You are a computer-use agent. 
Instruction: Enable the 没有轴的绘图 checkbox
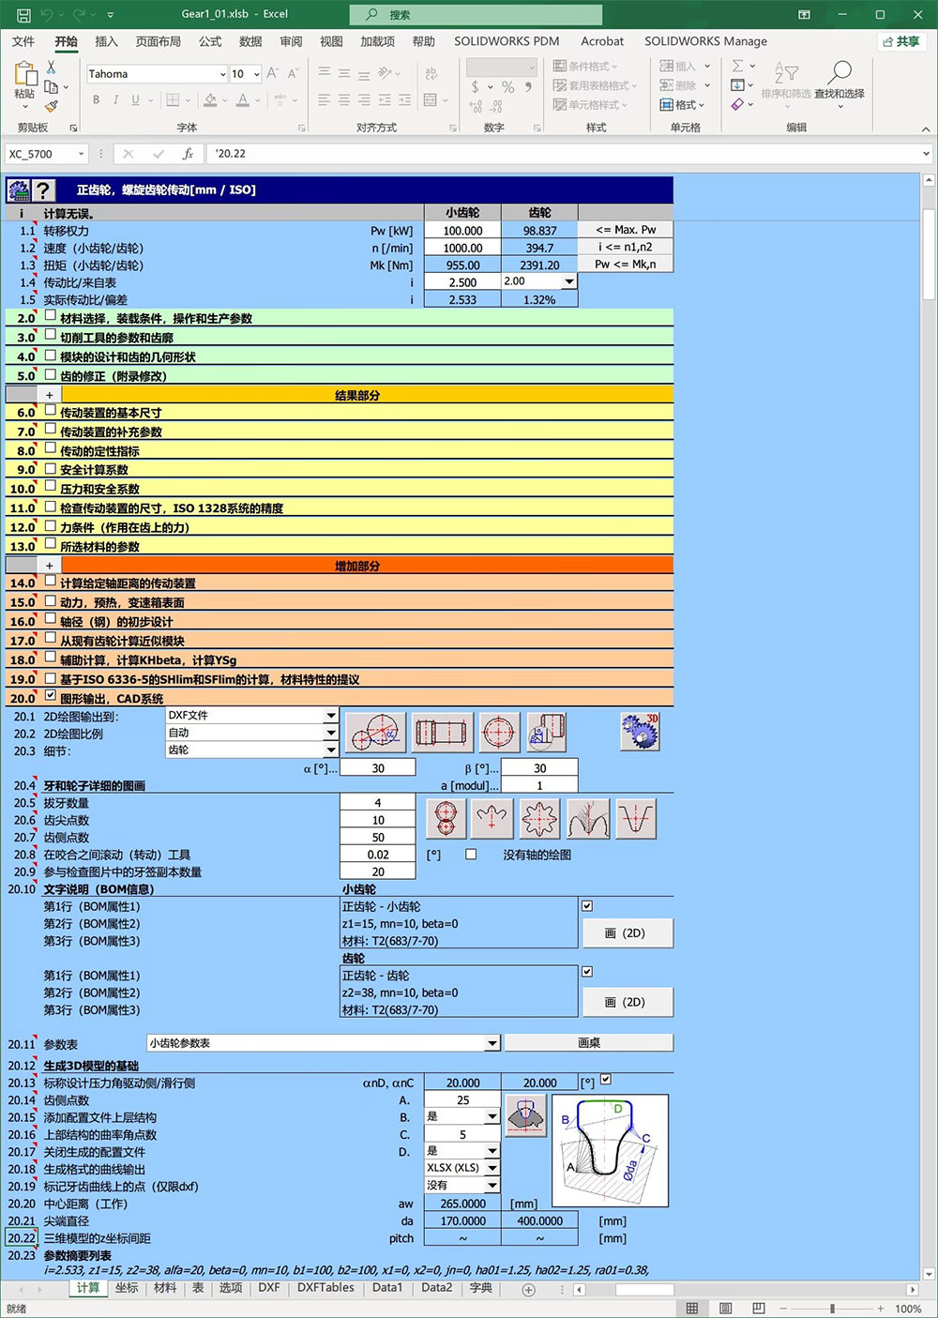click(471, 855)
